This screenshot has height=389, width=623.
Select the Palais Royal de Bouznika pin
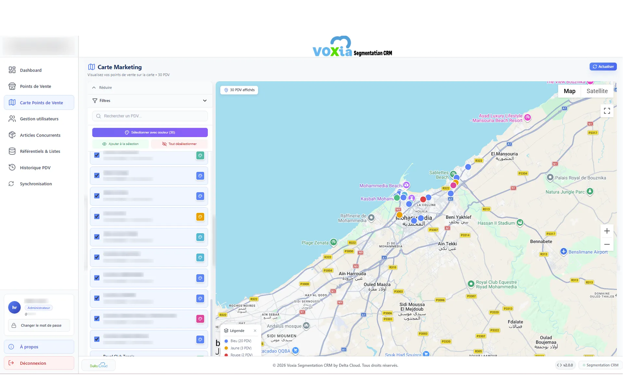click(x=550, y=177)
